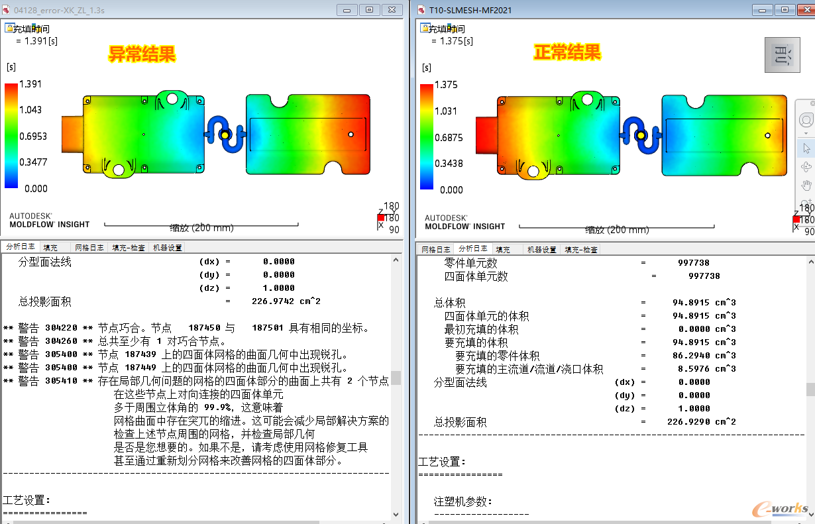This screenshot has height=524, width=815.
Task: Open 机器设置 tab in left window
Action: tap(167, 247)
